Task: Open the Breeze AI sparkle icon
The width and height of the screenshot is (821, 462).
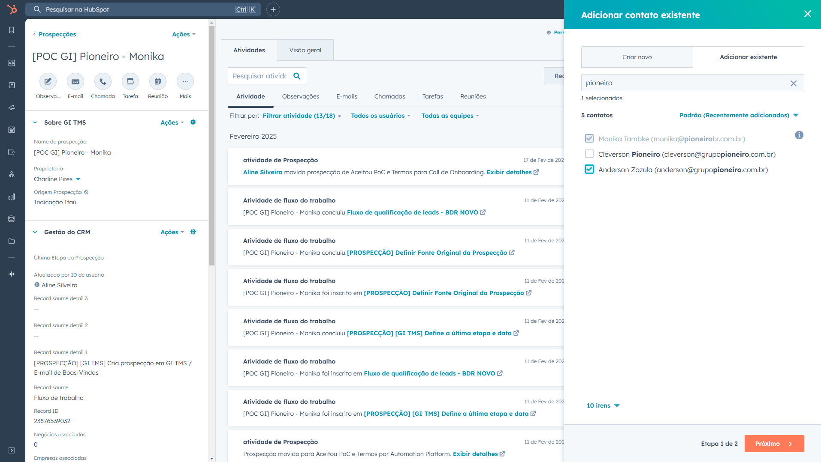Action: 12,274
